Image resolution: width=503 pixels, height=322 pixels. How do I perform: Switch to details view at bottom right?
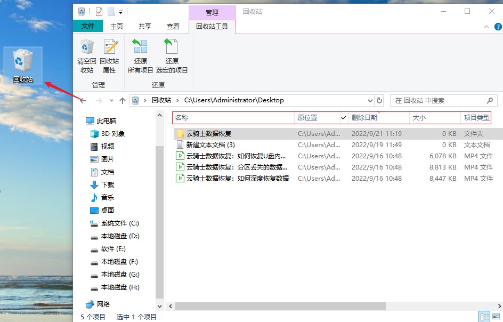484,317
